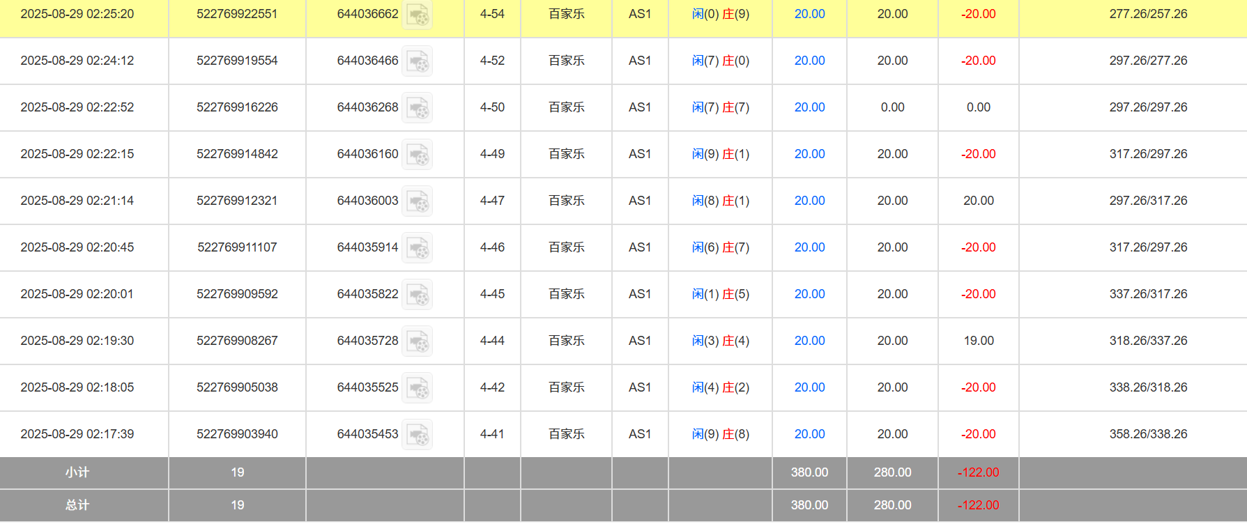Click blue 20.00 amount in 02:25:20 row
The image size is (1247, 524).
pos(809,14)
